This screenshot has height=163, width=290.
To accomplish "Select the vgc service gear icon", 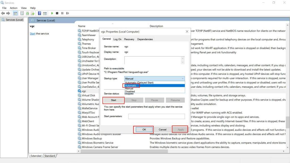I will click(x=80, y=91).
